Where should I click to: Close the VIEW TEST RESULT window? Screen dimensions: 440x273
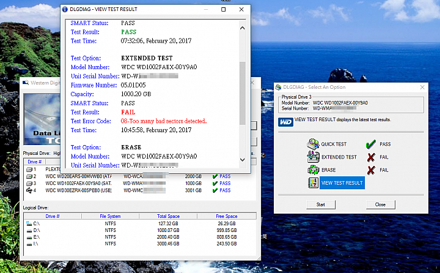click(241, 9)
